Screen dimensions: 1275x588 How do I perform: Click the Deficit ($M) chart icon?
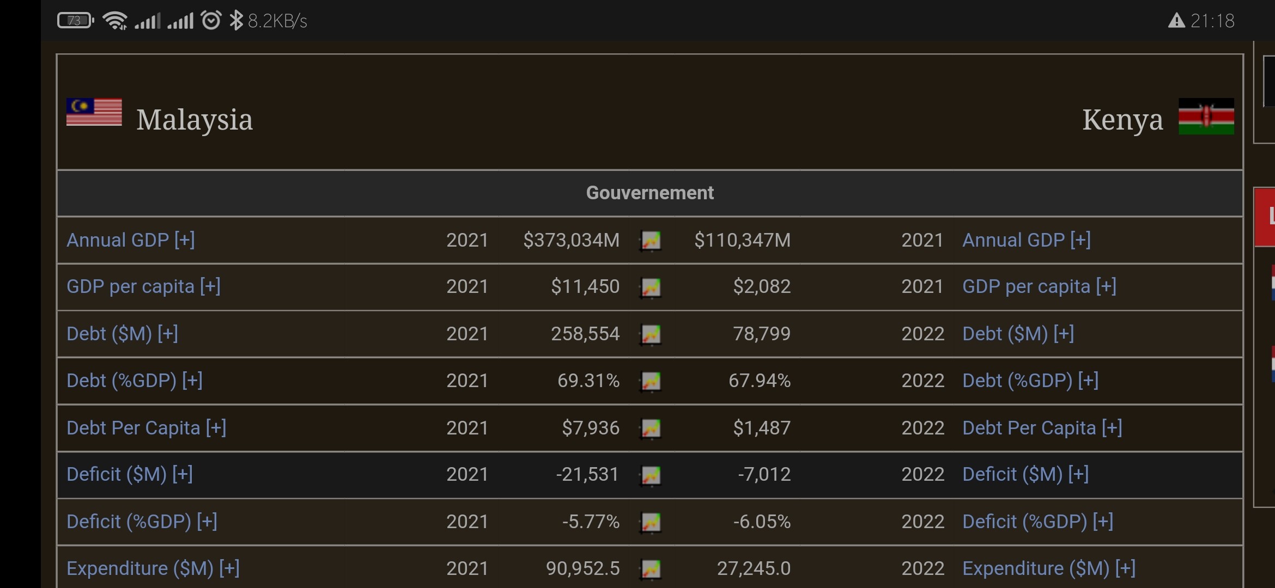(651, 475)
